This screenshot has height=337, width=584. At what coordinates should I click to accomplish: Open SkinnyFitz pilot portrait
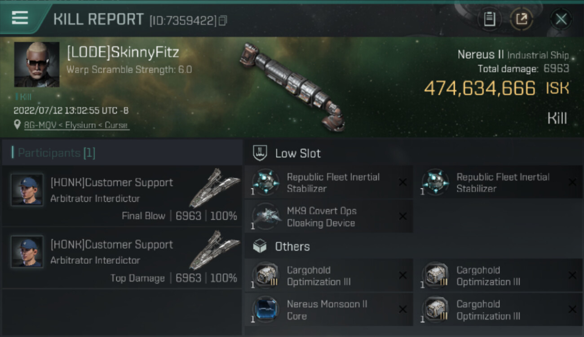(x=36, y=64)
